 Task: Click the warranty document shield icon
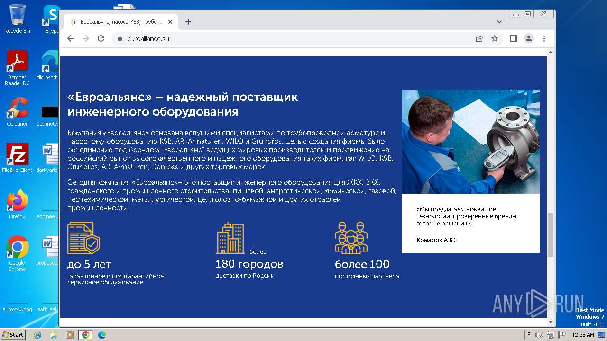(84, 238)
